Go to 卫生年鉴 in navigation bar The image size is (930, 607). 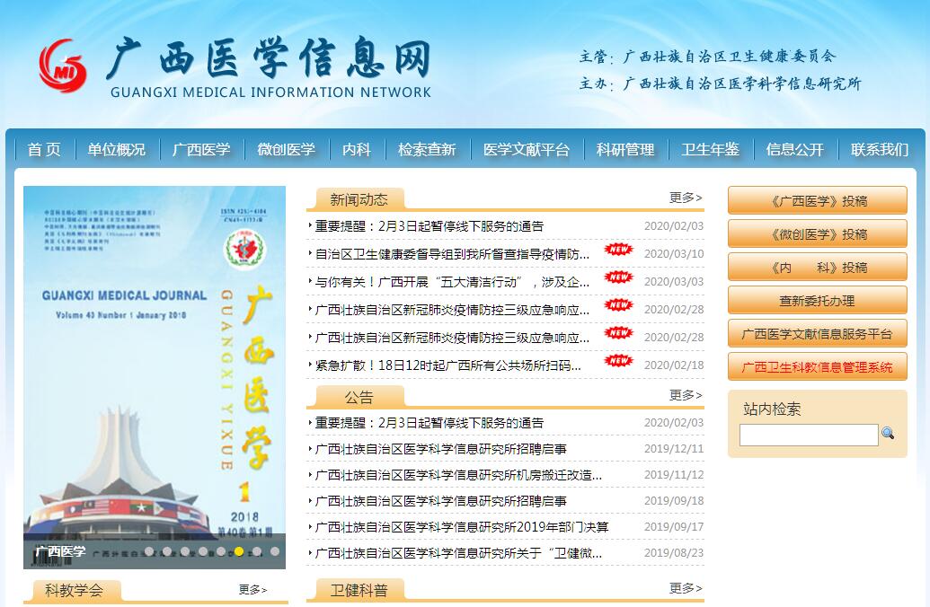[x=710, y=150]
